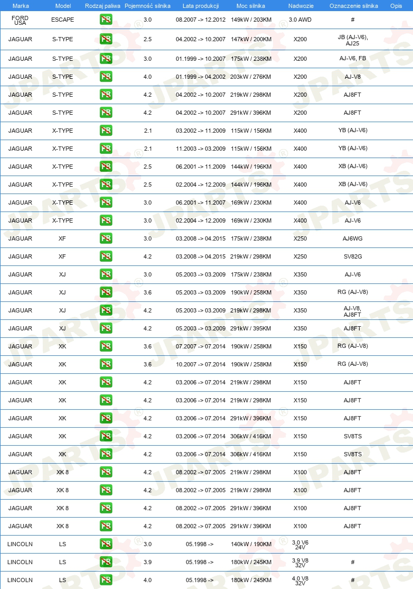Click the Oznaczenie silnika column header

pos(354,6)
